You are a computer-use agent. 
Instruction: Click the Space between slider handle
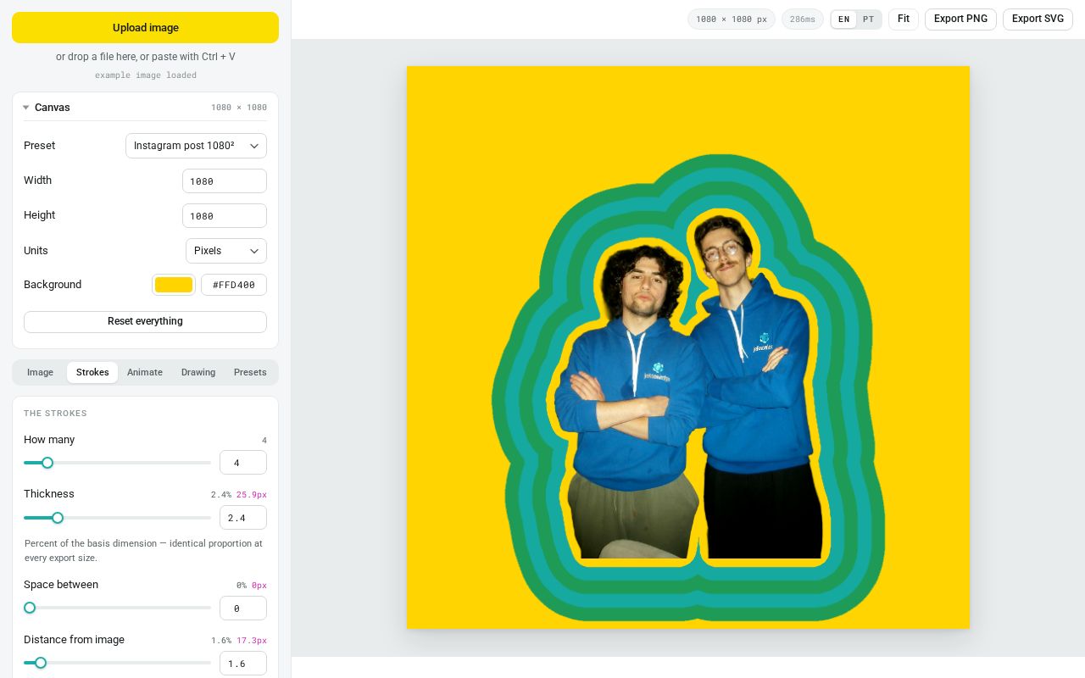pyautogui.click(x=30, y=608)
